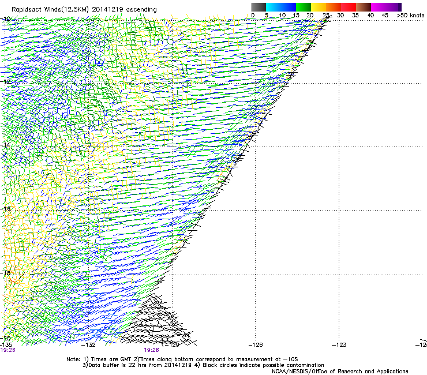Click the '-123' longitude label
The image size is (427, 375).
(339, 345)
